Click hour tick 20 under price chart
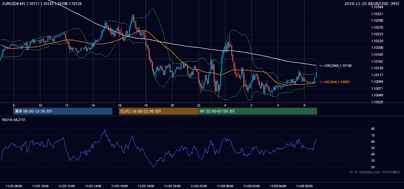Image resolution: width=404 pixels, height=189 pixels. (172, 106)
